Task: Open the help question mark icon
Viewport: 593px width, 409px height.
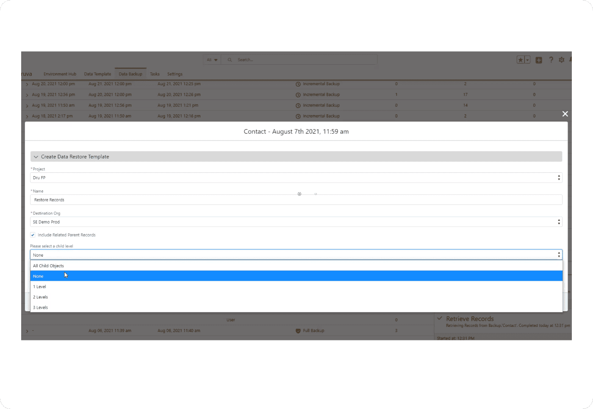Action: point(551,60)
